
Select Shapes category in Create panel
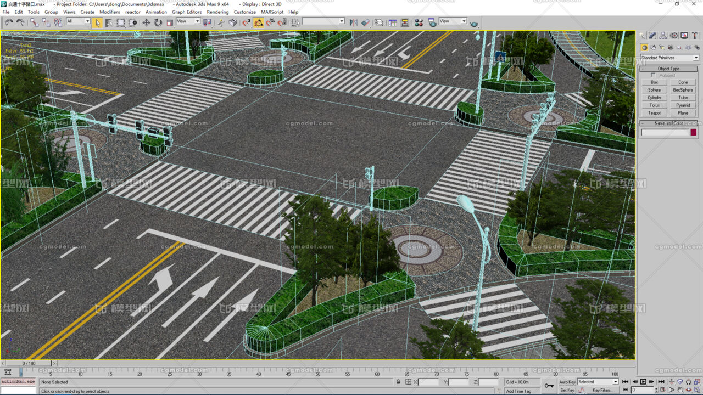[x=653, y=48]
